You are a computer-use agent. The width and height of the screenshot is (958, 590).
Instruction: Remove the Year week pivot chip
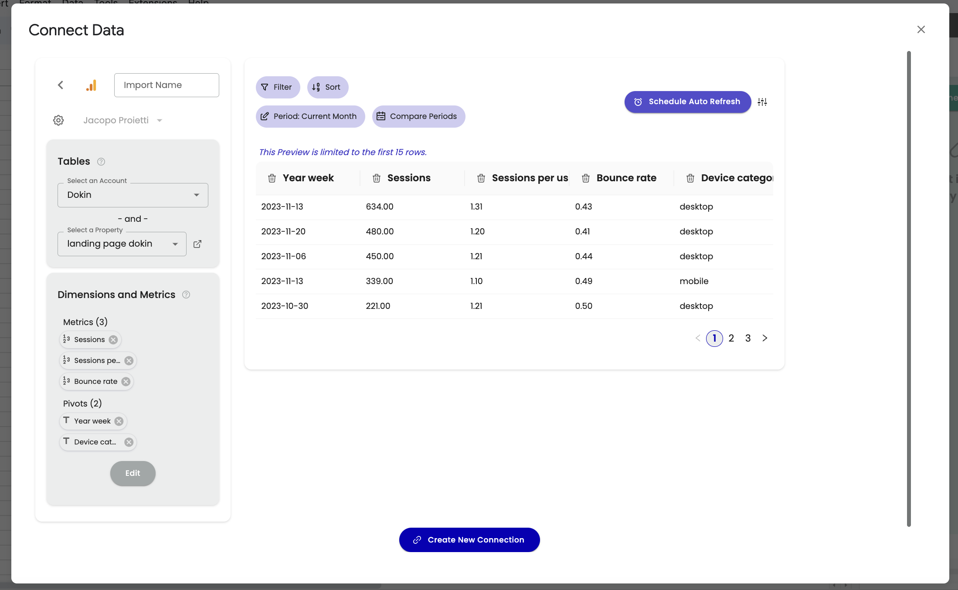pos(119,421)
